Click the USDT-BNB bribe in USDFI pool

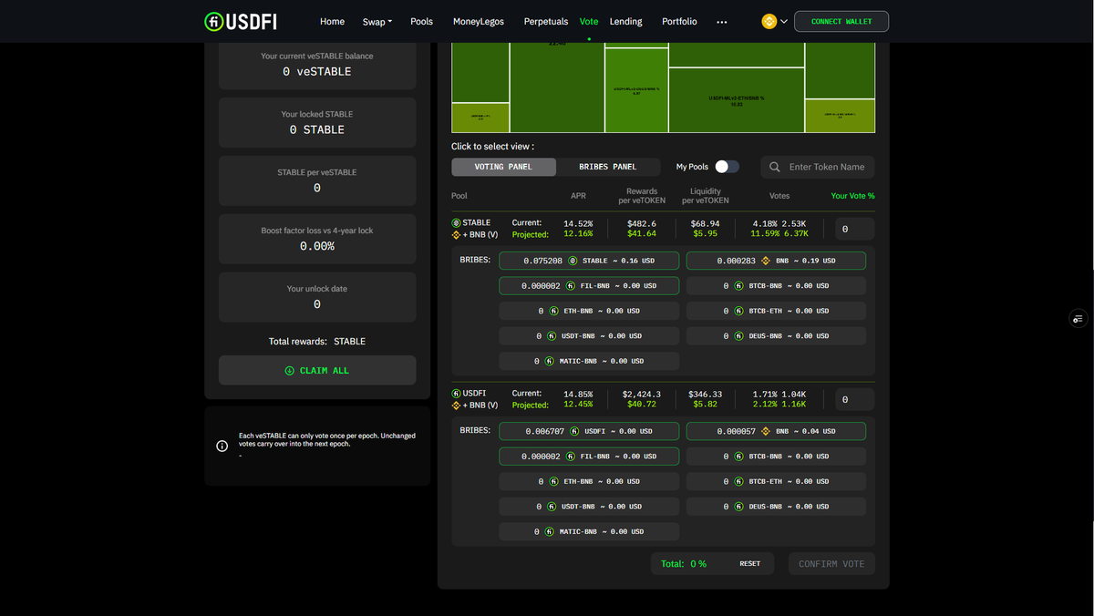(x=589, y=507)
